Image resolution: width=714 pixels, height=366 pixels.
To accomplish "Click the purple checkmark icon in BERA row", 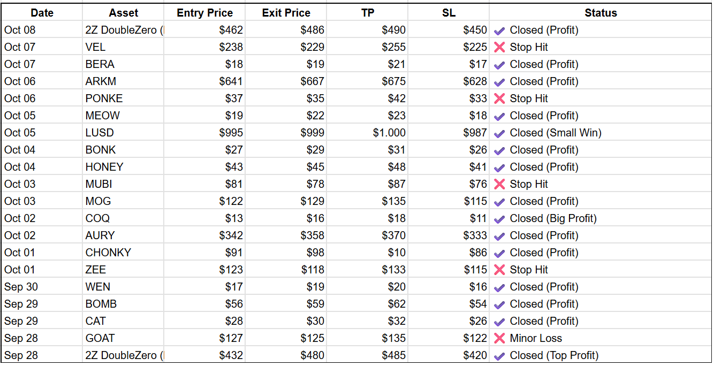I will pos(499,65).
